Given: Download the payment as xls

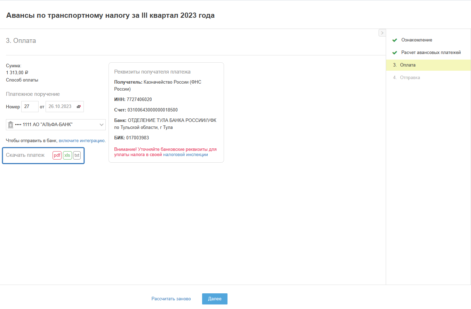Looking at the screenshot, I should click(67, 155).
